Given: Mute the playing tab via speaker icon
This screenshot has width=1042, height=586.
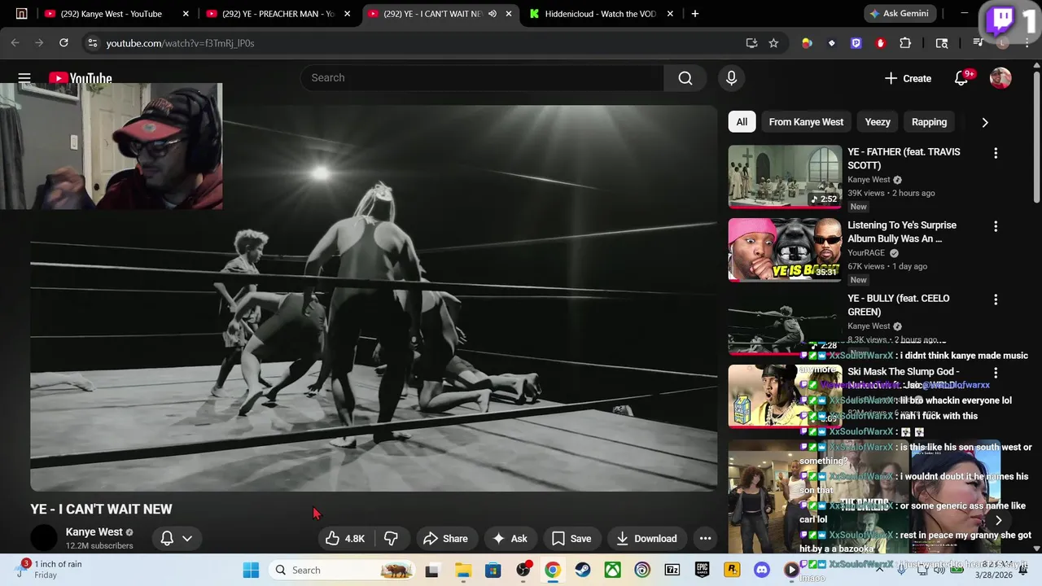Looking at the screenshot, I should click(492, 14).
